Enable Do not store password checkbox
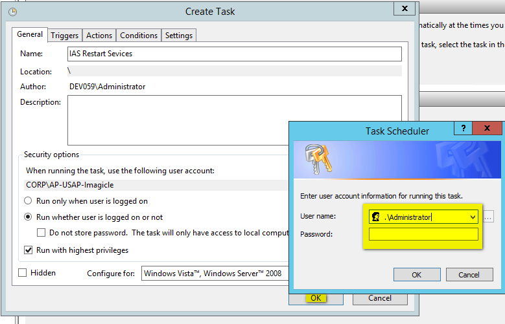This screenshot has width=505, height=324. (x=41, y=233)
